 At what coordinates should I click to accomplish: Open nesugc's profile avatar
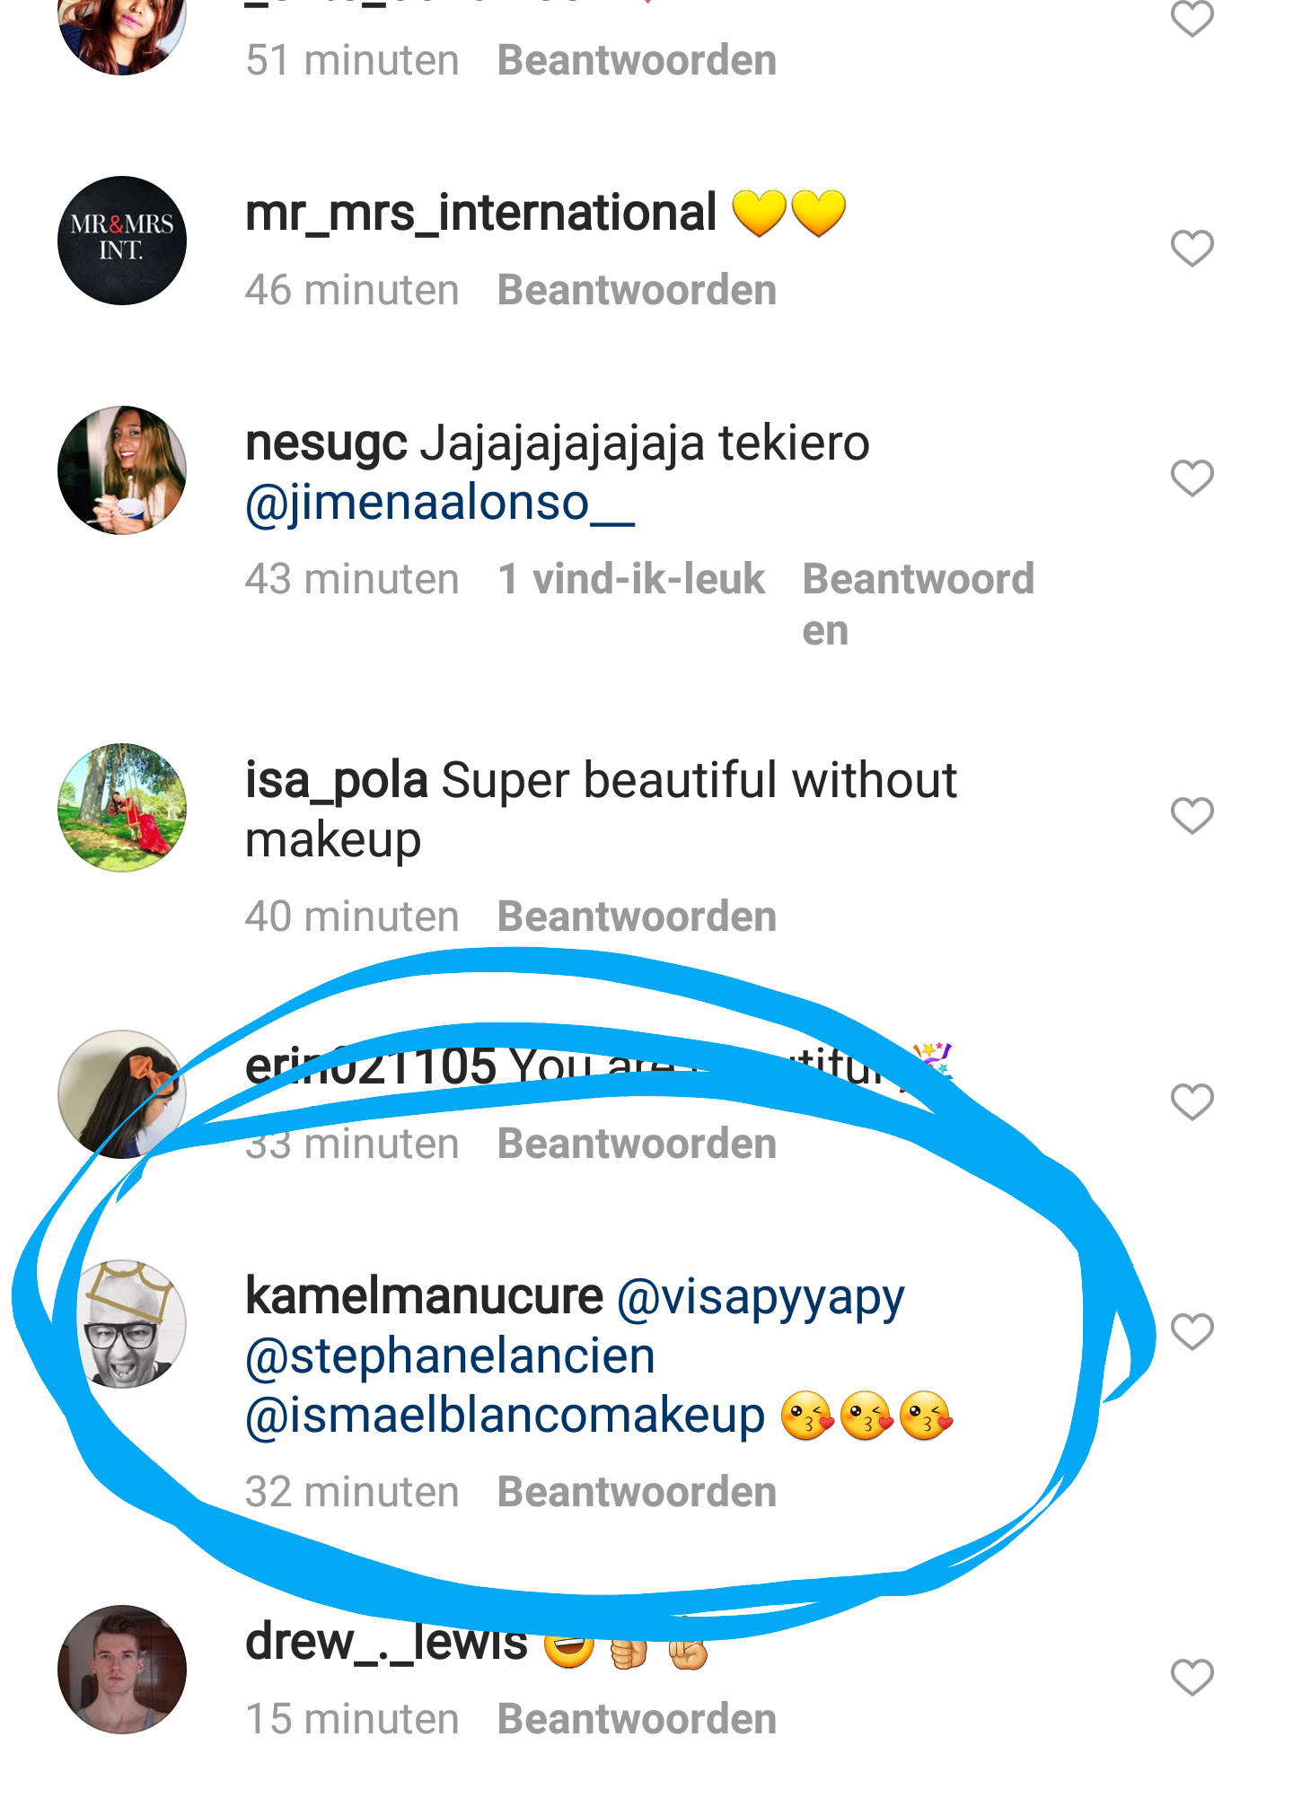(x=122, y=470)
